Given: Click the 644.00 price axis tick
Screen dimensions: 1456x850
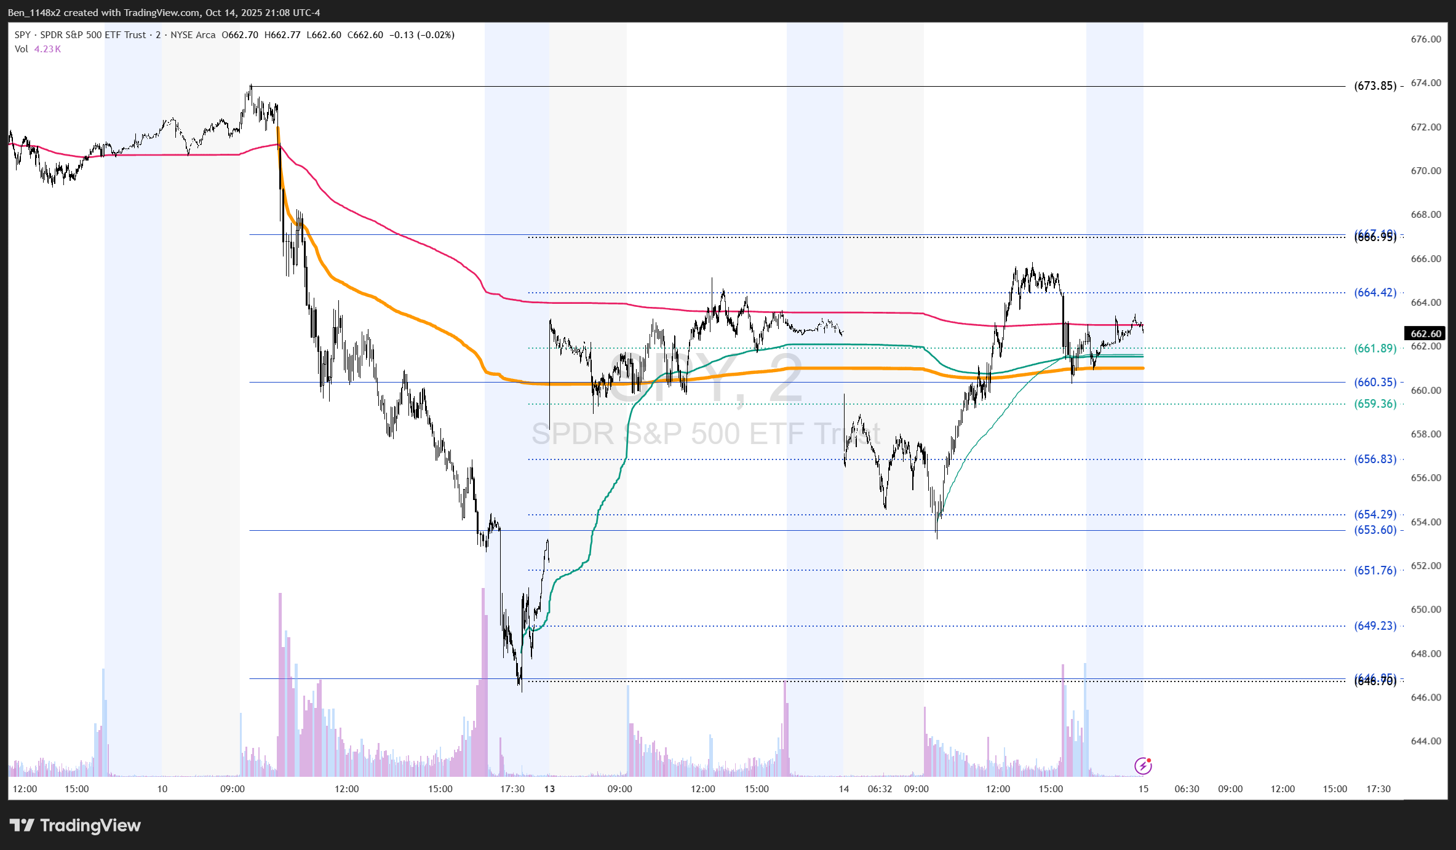Looking at the screenshot, I should pos(1425,741).
